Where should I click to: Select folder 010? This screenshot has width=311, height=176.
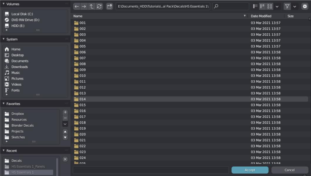point(190,75)
